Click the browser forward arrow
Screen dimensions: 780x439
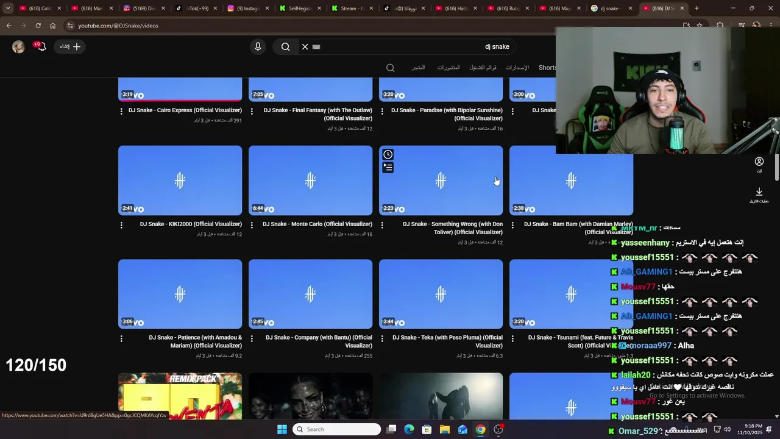point(23,26)
